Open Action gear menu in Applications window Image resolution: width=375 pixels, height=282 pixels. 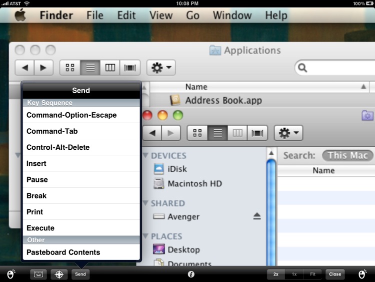click(161, 68)
